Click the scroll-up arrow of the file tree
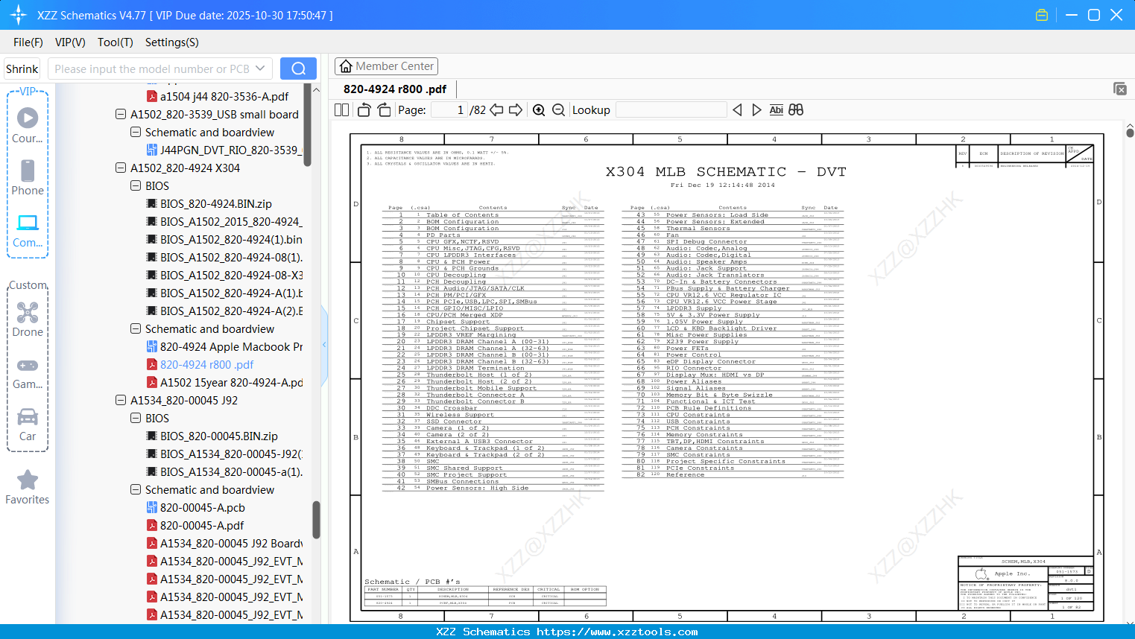The height and width of the screenshot is (639, 1135). coord(316,89)
